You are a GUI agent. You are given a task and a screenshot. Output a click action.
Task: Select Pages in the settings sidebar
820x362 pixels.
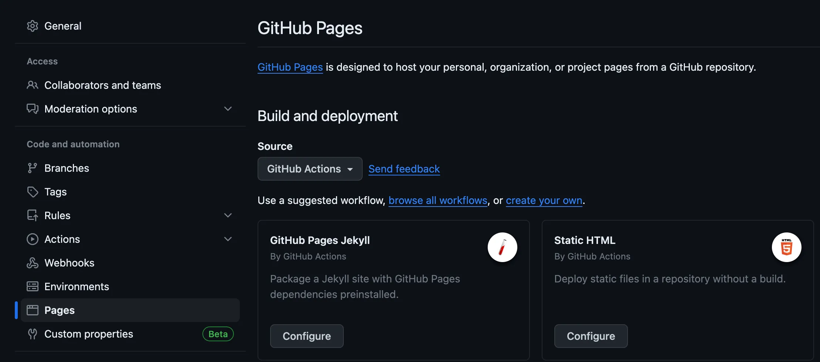(59, 310)
